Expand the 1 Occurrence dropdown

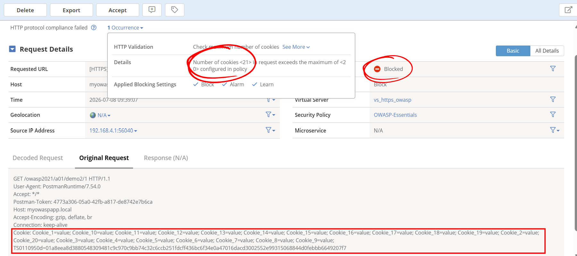pyautogui.click(x=125, y=28)
